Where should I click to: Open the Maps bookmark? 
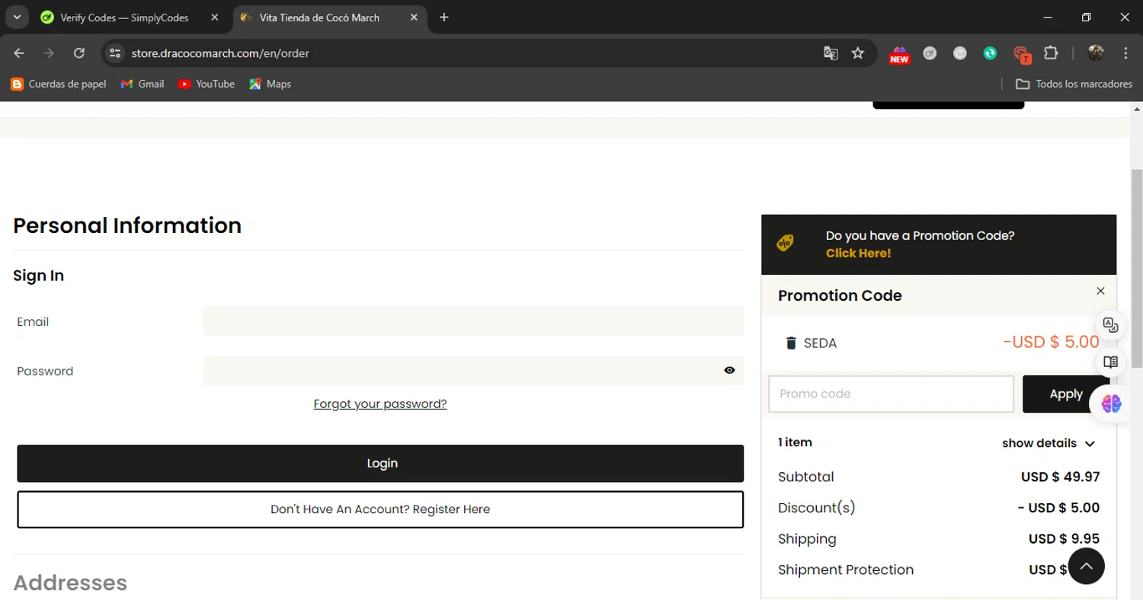click(x=271, y=84)
